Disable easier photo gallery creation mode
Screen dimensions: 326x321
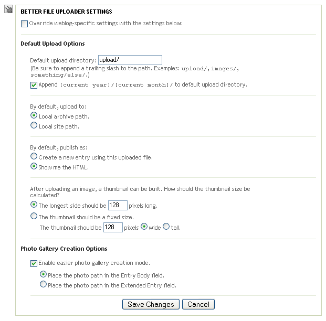tap(34, 263)
